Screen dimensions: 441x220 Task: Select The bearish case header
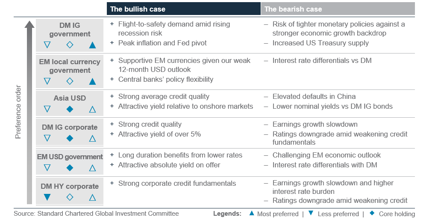tap(338, 9)
